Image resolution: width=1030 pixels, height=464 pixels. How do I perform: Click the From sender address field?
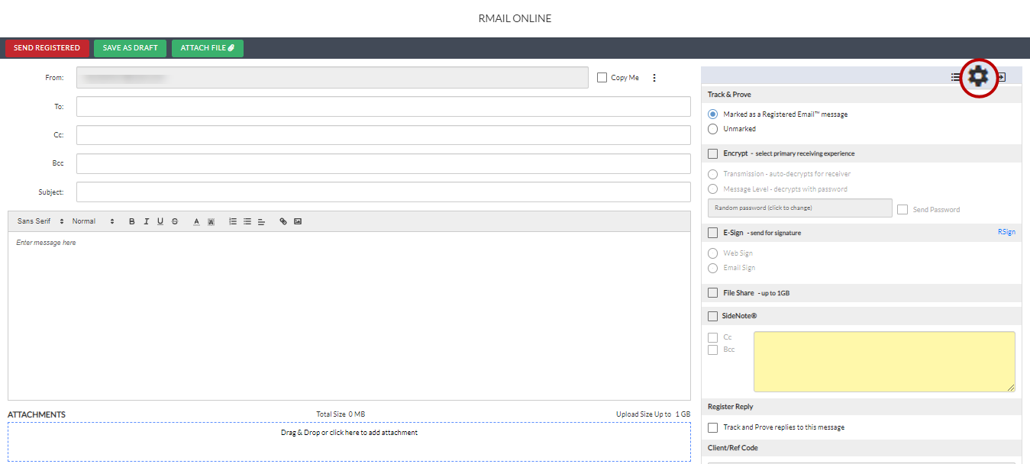click(332, 78)
